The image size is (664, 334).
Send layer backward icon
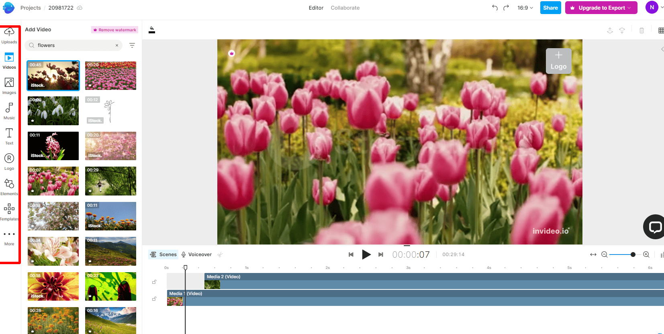coord(622,31)
